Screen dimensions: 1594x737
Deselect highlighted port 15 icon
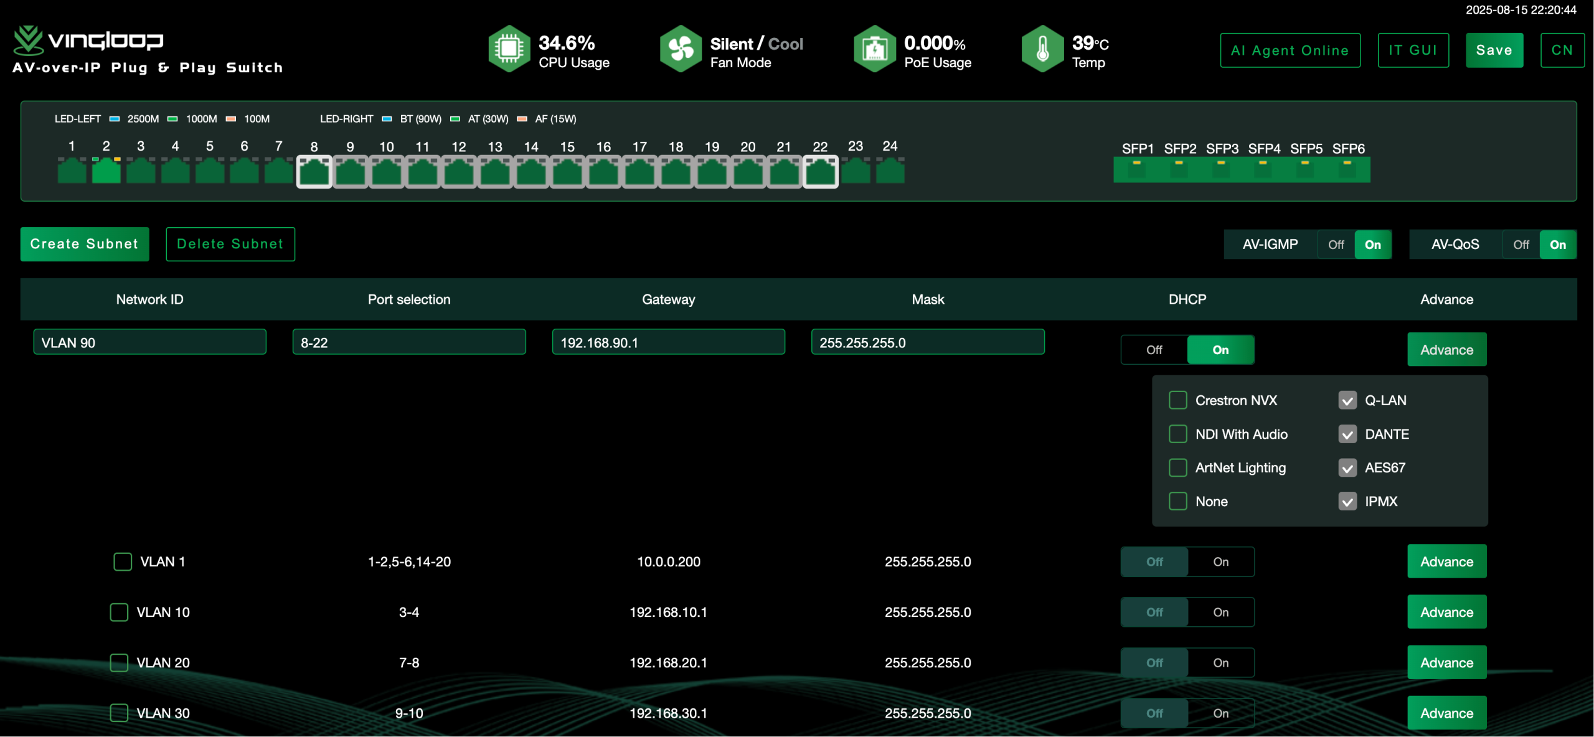point(567,171)
